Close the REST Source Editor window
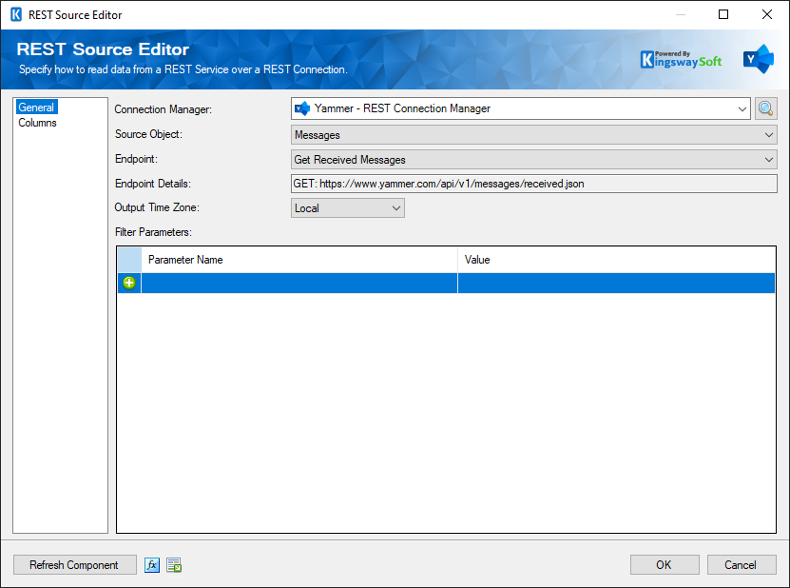 (767, 14)
